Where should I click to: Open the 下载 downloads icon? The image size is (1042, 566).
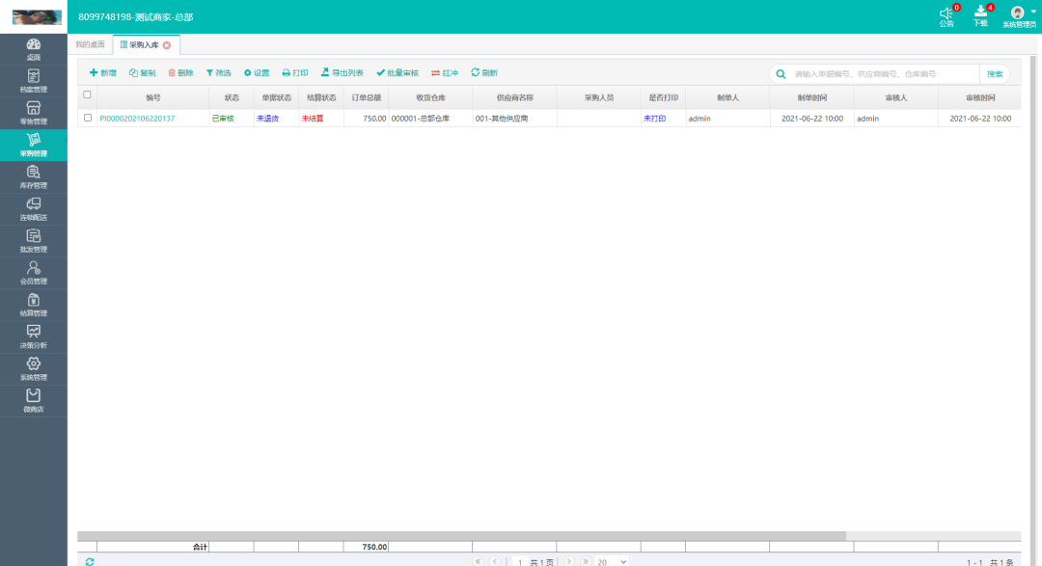click(980, 13)
